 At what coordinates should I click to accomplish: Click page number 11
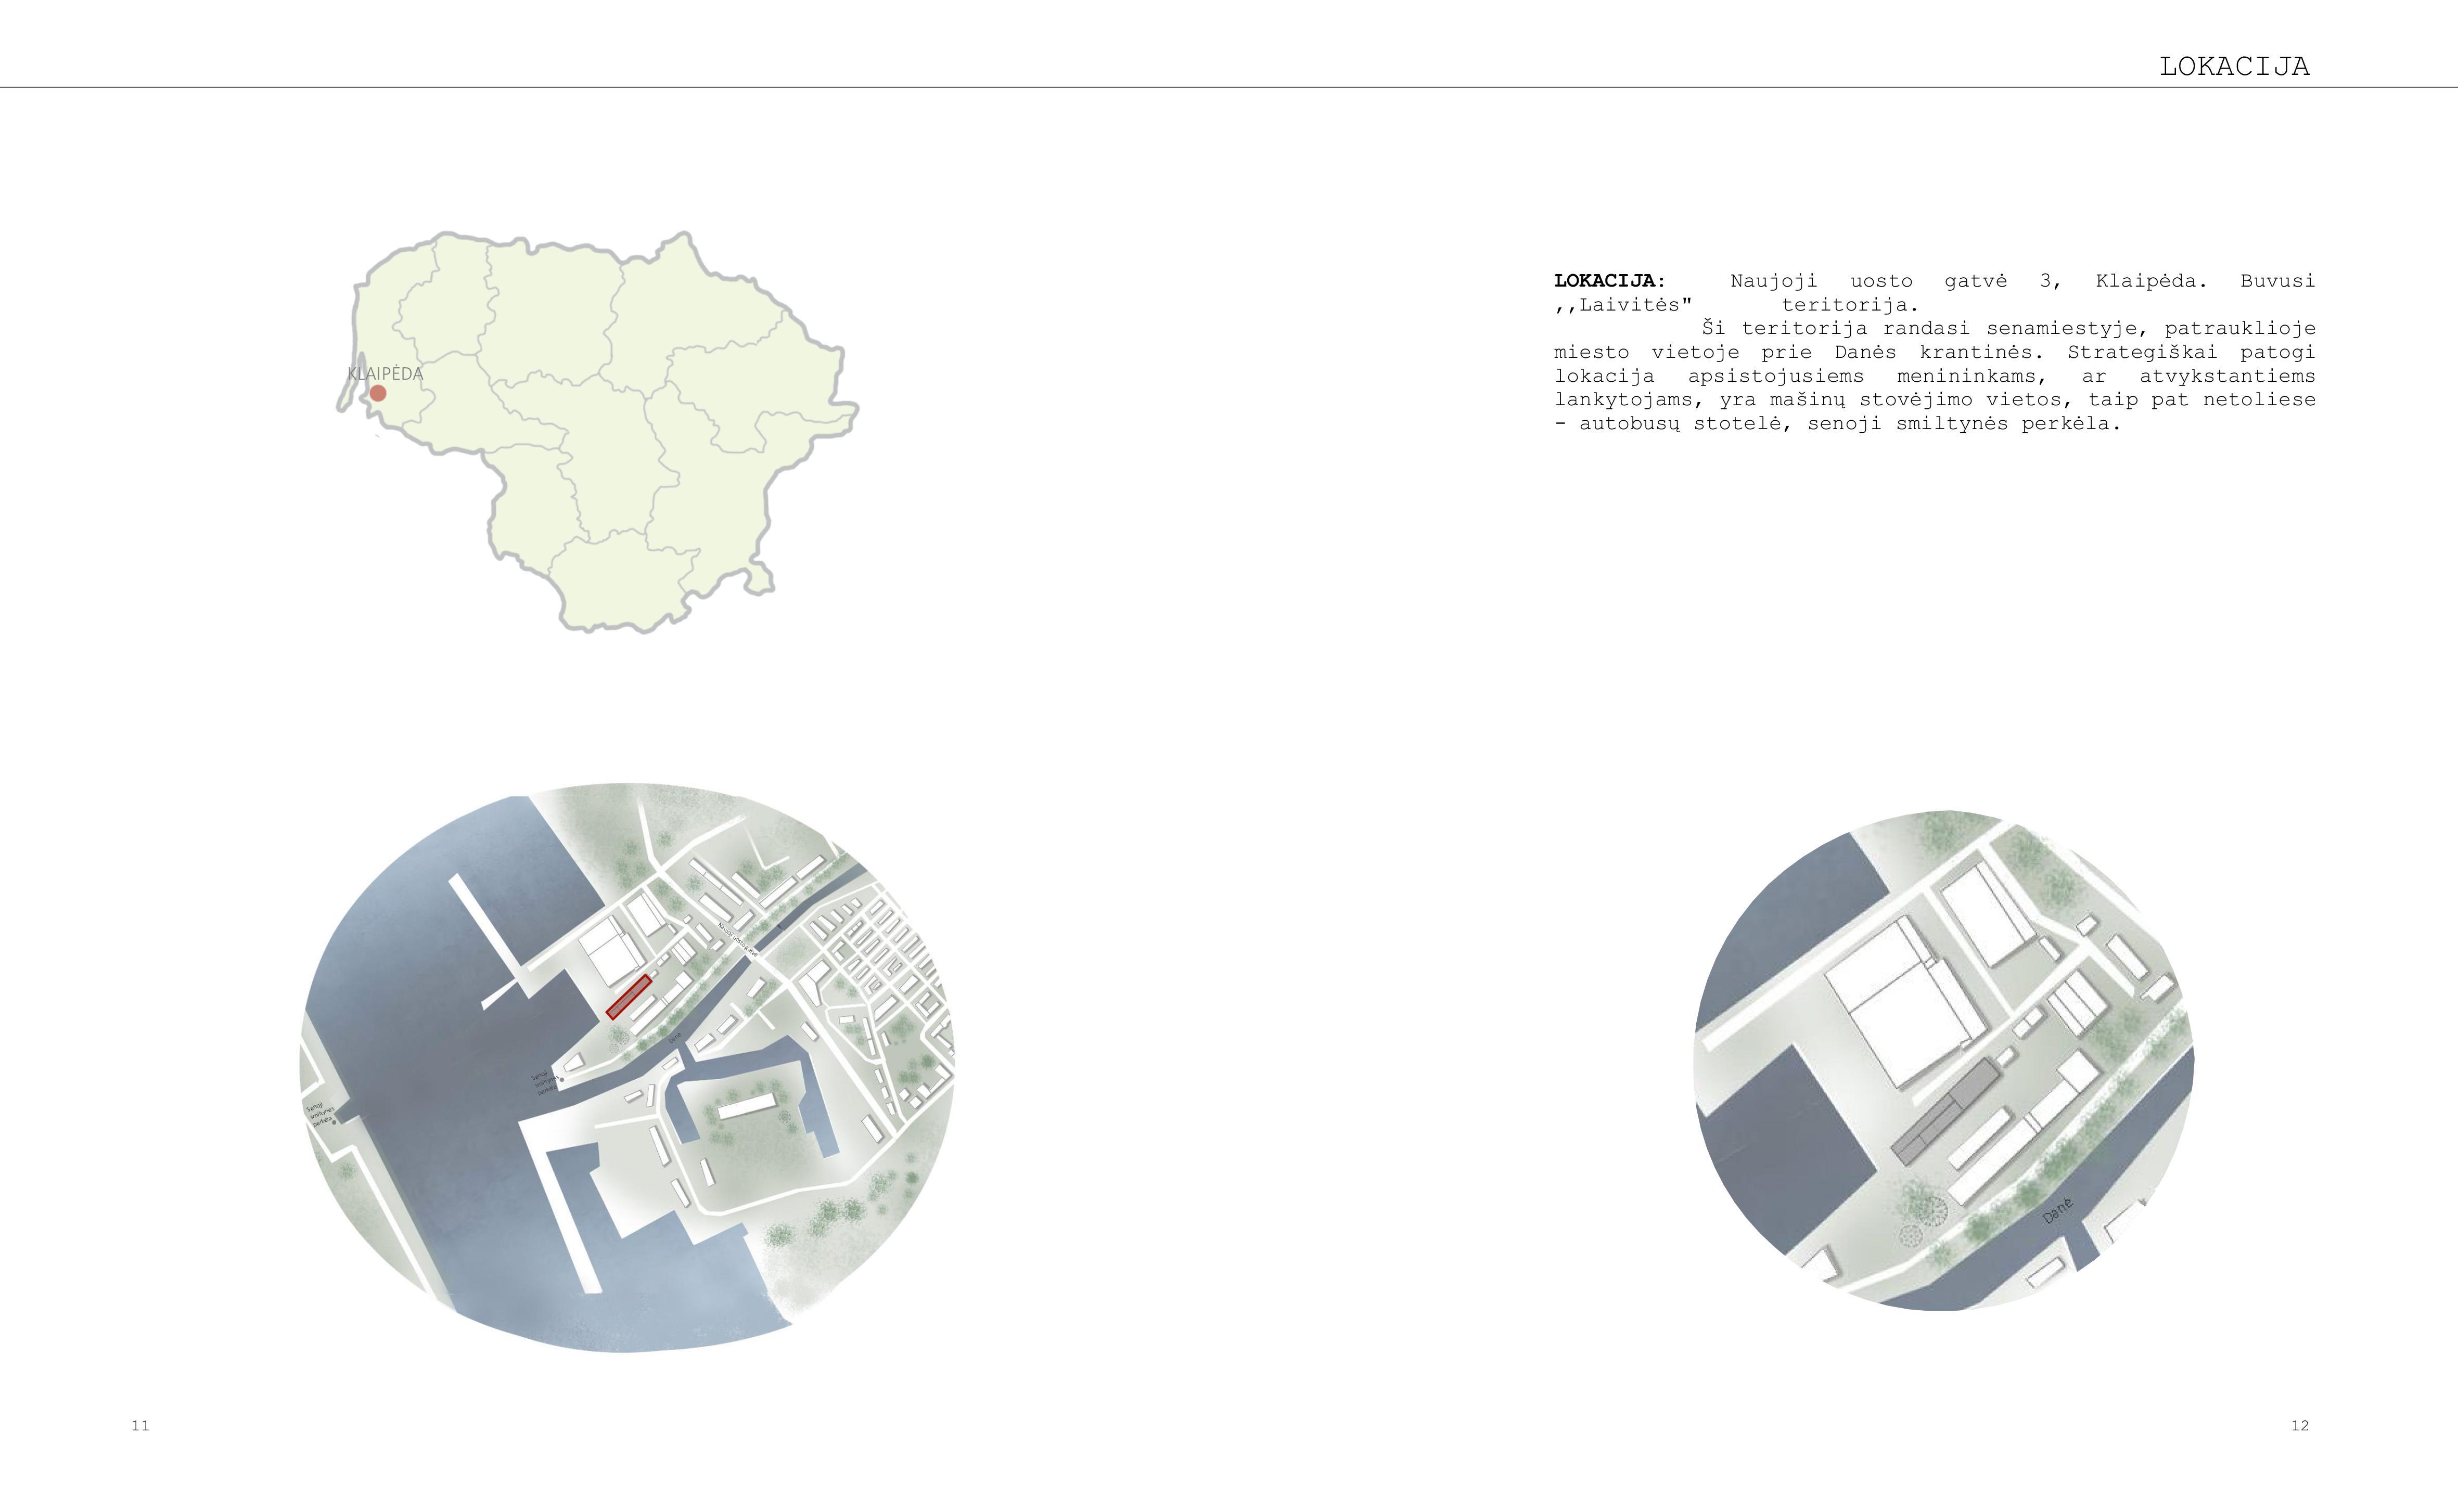coord(140,1425)
